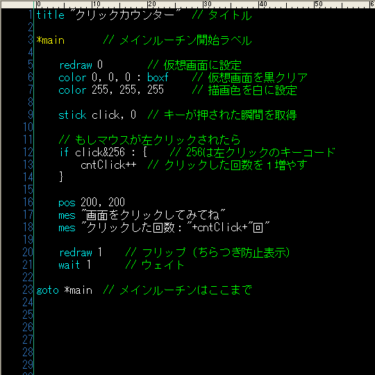
Task: Click the closing brace on line 14
Action: pos(61,177)
